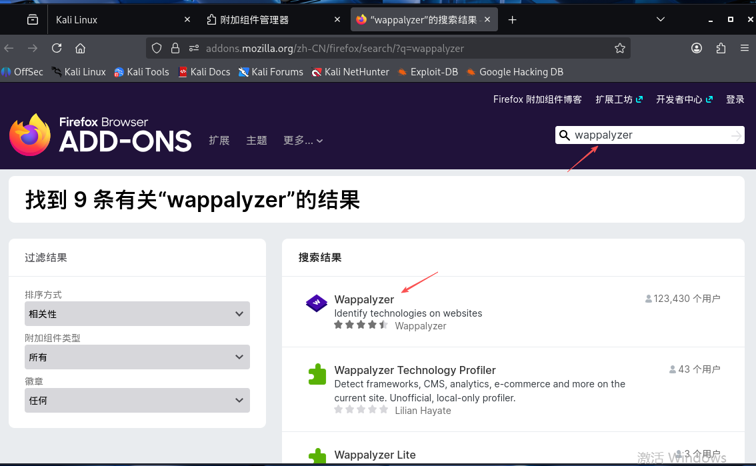Screen dimensions: 756x466
Task: Close the 附加组件管理器 tab
Action: click(x=337, y=19)
